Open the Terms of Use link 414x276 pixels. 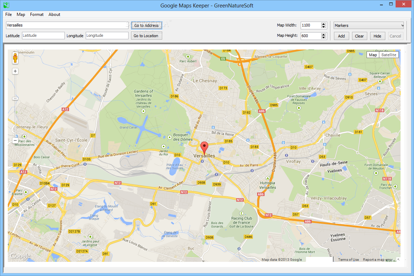tap(348, 260)
